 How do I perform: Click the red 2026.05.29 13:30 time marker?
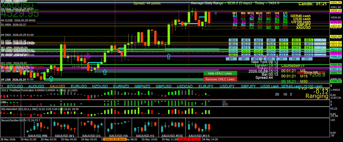pyautogui.click(x=189, y=140)
